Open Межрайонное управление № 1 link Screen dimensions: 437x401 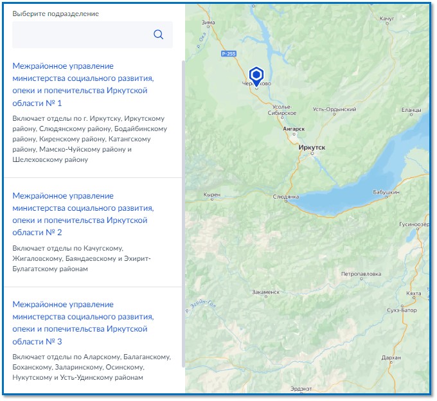click(x=79, y=84)
